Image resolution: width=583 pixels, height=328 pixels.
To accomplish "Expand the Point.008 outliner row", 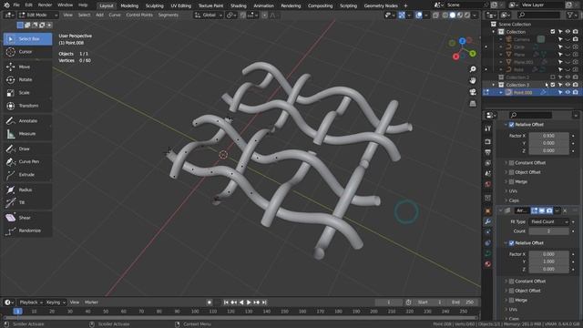I will tap(501, 92).
